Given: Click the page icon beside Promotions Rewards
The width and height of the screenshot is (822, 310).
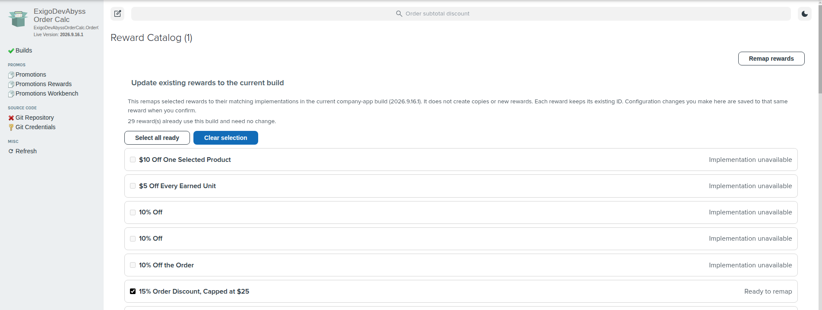Looking at the screenshot, I should 11,84.
